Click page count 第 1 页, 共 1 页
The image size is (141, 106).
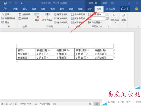pyautogui.click(x=9, y=104)
